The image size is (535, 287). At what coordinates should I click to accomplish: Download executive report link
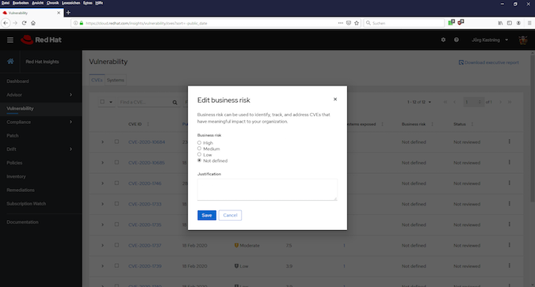488,62
